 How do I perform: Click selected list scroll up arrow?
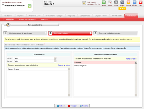point(136,62)
